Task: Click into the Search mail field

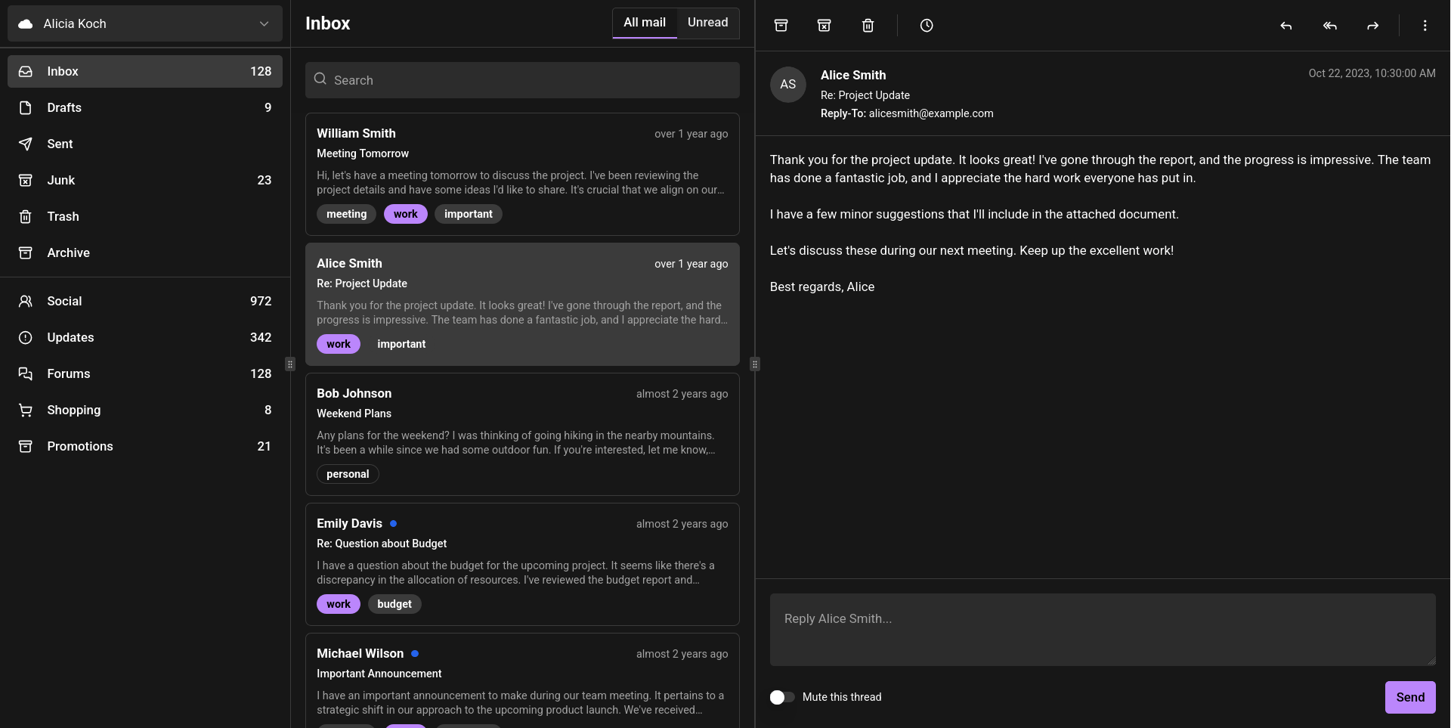Action: coord(522,80)
